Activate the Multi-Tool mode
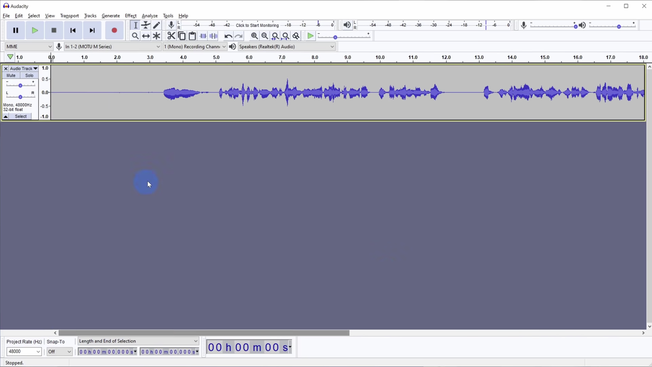The width and height of the screenshot is (652, 367). pyautogui.click(x=156, y=36)
